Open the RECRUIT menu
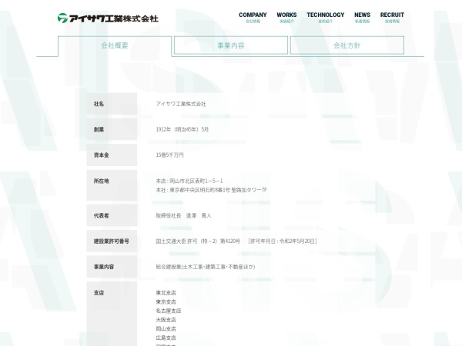 pyautogui.click(x=392, y=18)
